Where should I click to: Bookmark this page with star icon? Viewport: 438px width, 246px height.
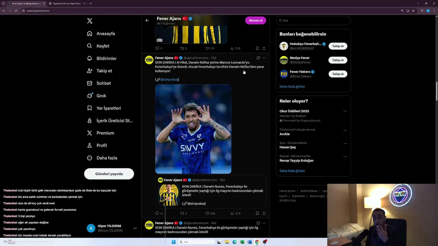point(413,11)
